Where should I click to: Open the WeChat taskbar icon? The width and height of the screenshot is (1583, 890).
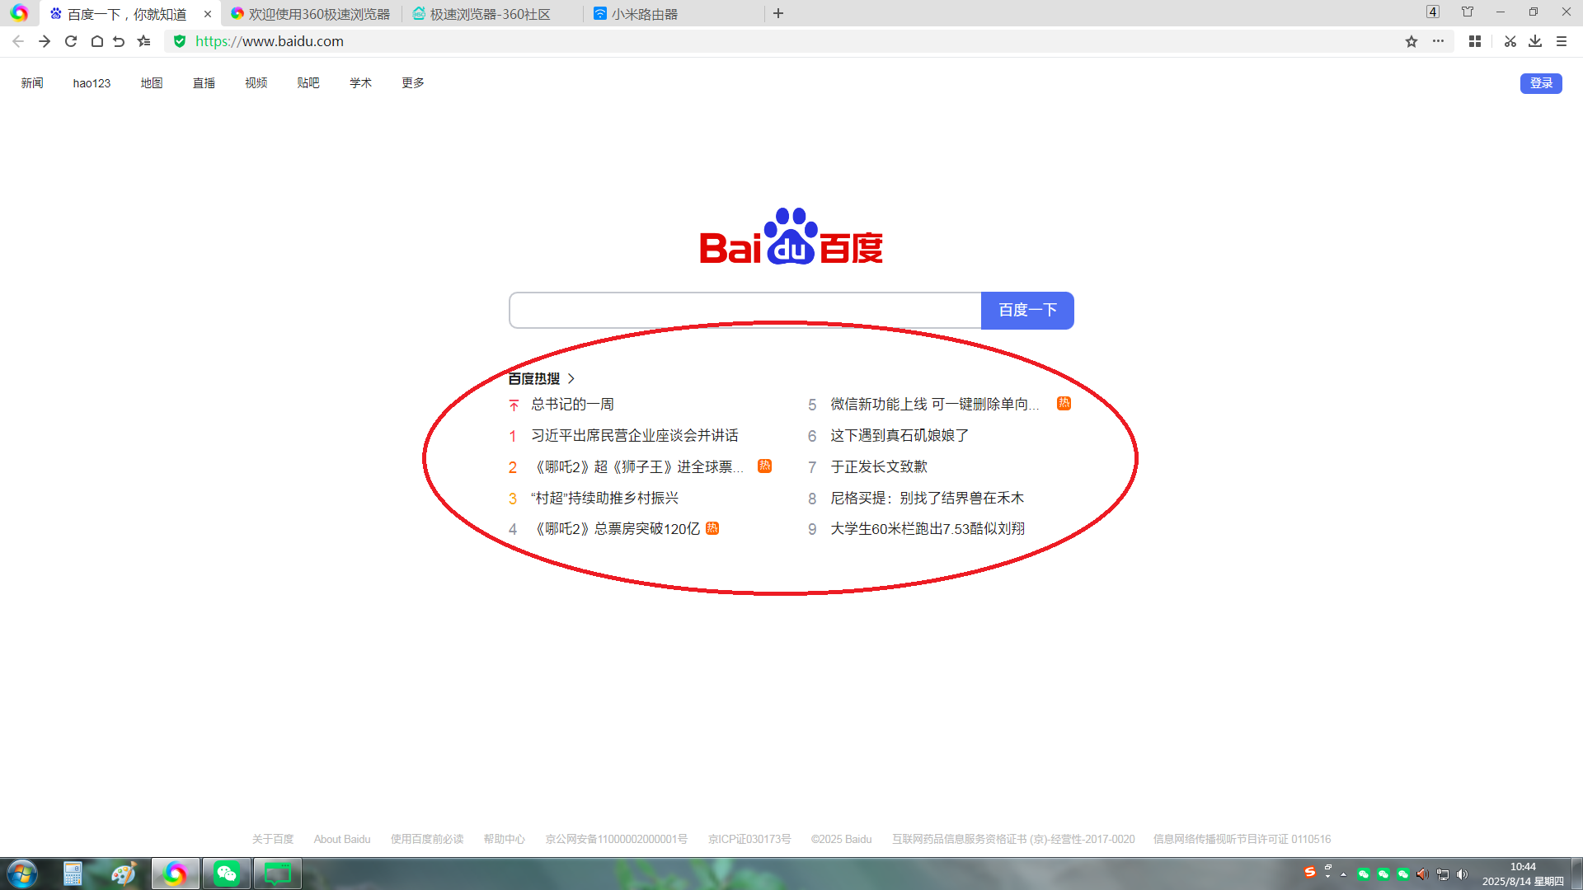(227, 874)
